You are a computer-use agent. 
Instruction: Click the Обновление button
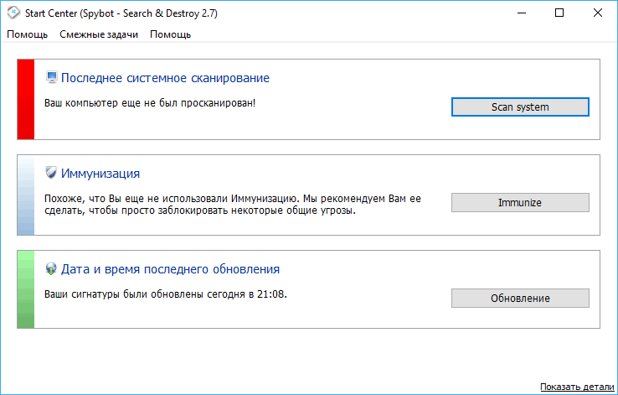(520, 298)
